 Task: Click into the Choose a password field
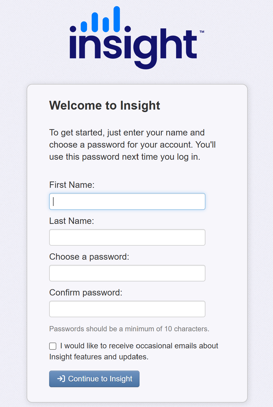127,273
